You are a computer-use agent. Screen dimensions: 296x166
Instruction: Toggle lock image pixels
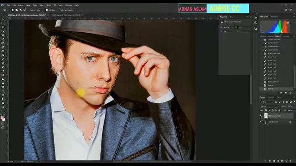pyautogui.click(x=269, y=110)
